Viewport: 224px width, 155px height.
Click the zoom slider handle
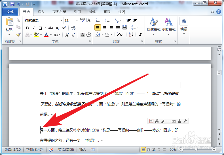196,150
